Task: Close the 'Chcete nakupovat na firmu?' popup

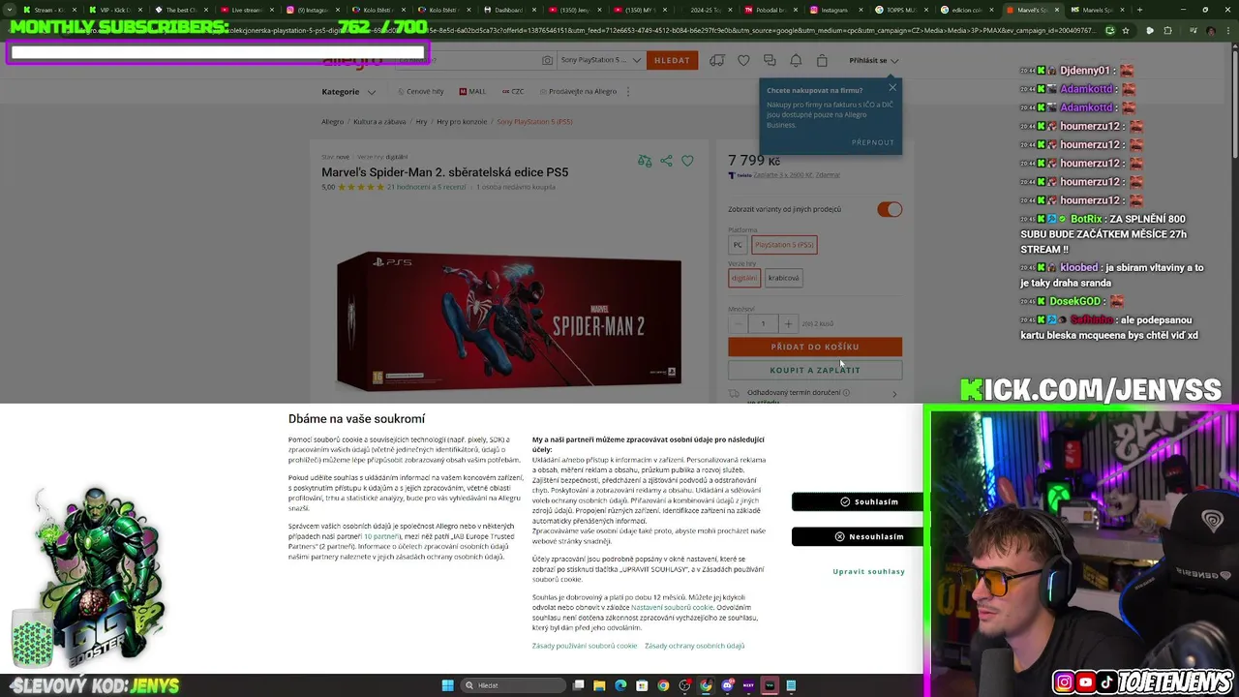Action: [892, 88]
